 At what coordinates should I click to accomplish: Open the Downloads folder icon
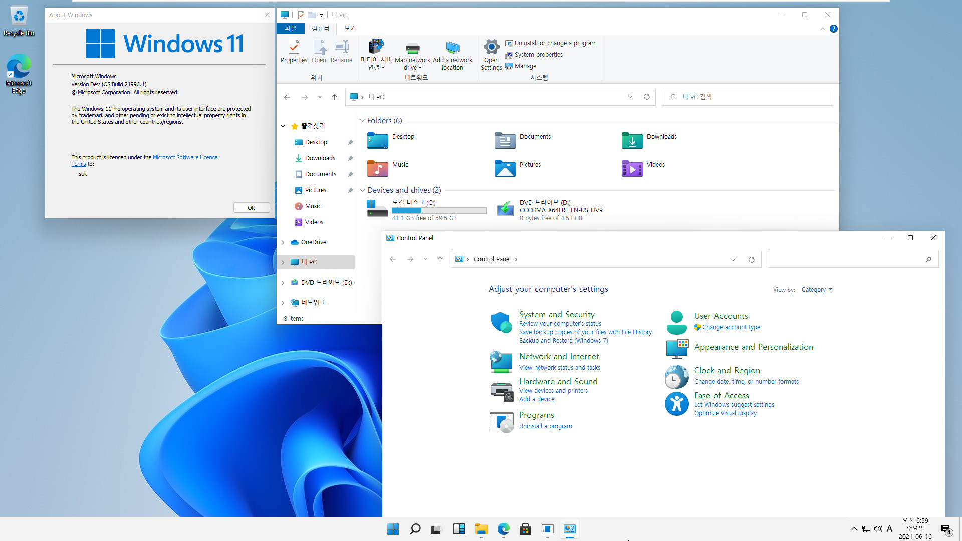click(632, 141)
